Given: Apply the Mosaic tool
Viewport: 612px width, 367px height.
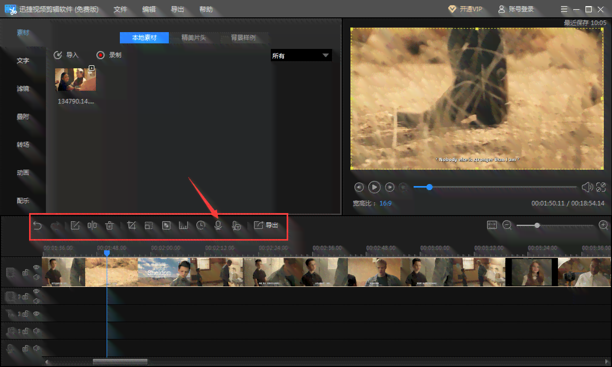Looking at the screenshot, I should pyautogui.click(x=166, y=225).
